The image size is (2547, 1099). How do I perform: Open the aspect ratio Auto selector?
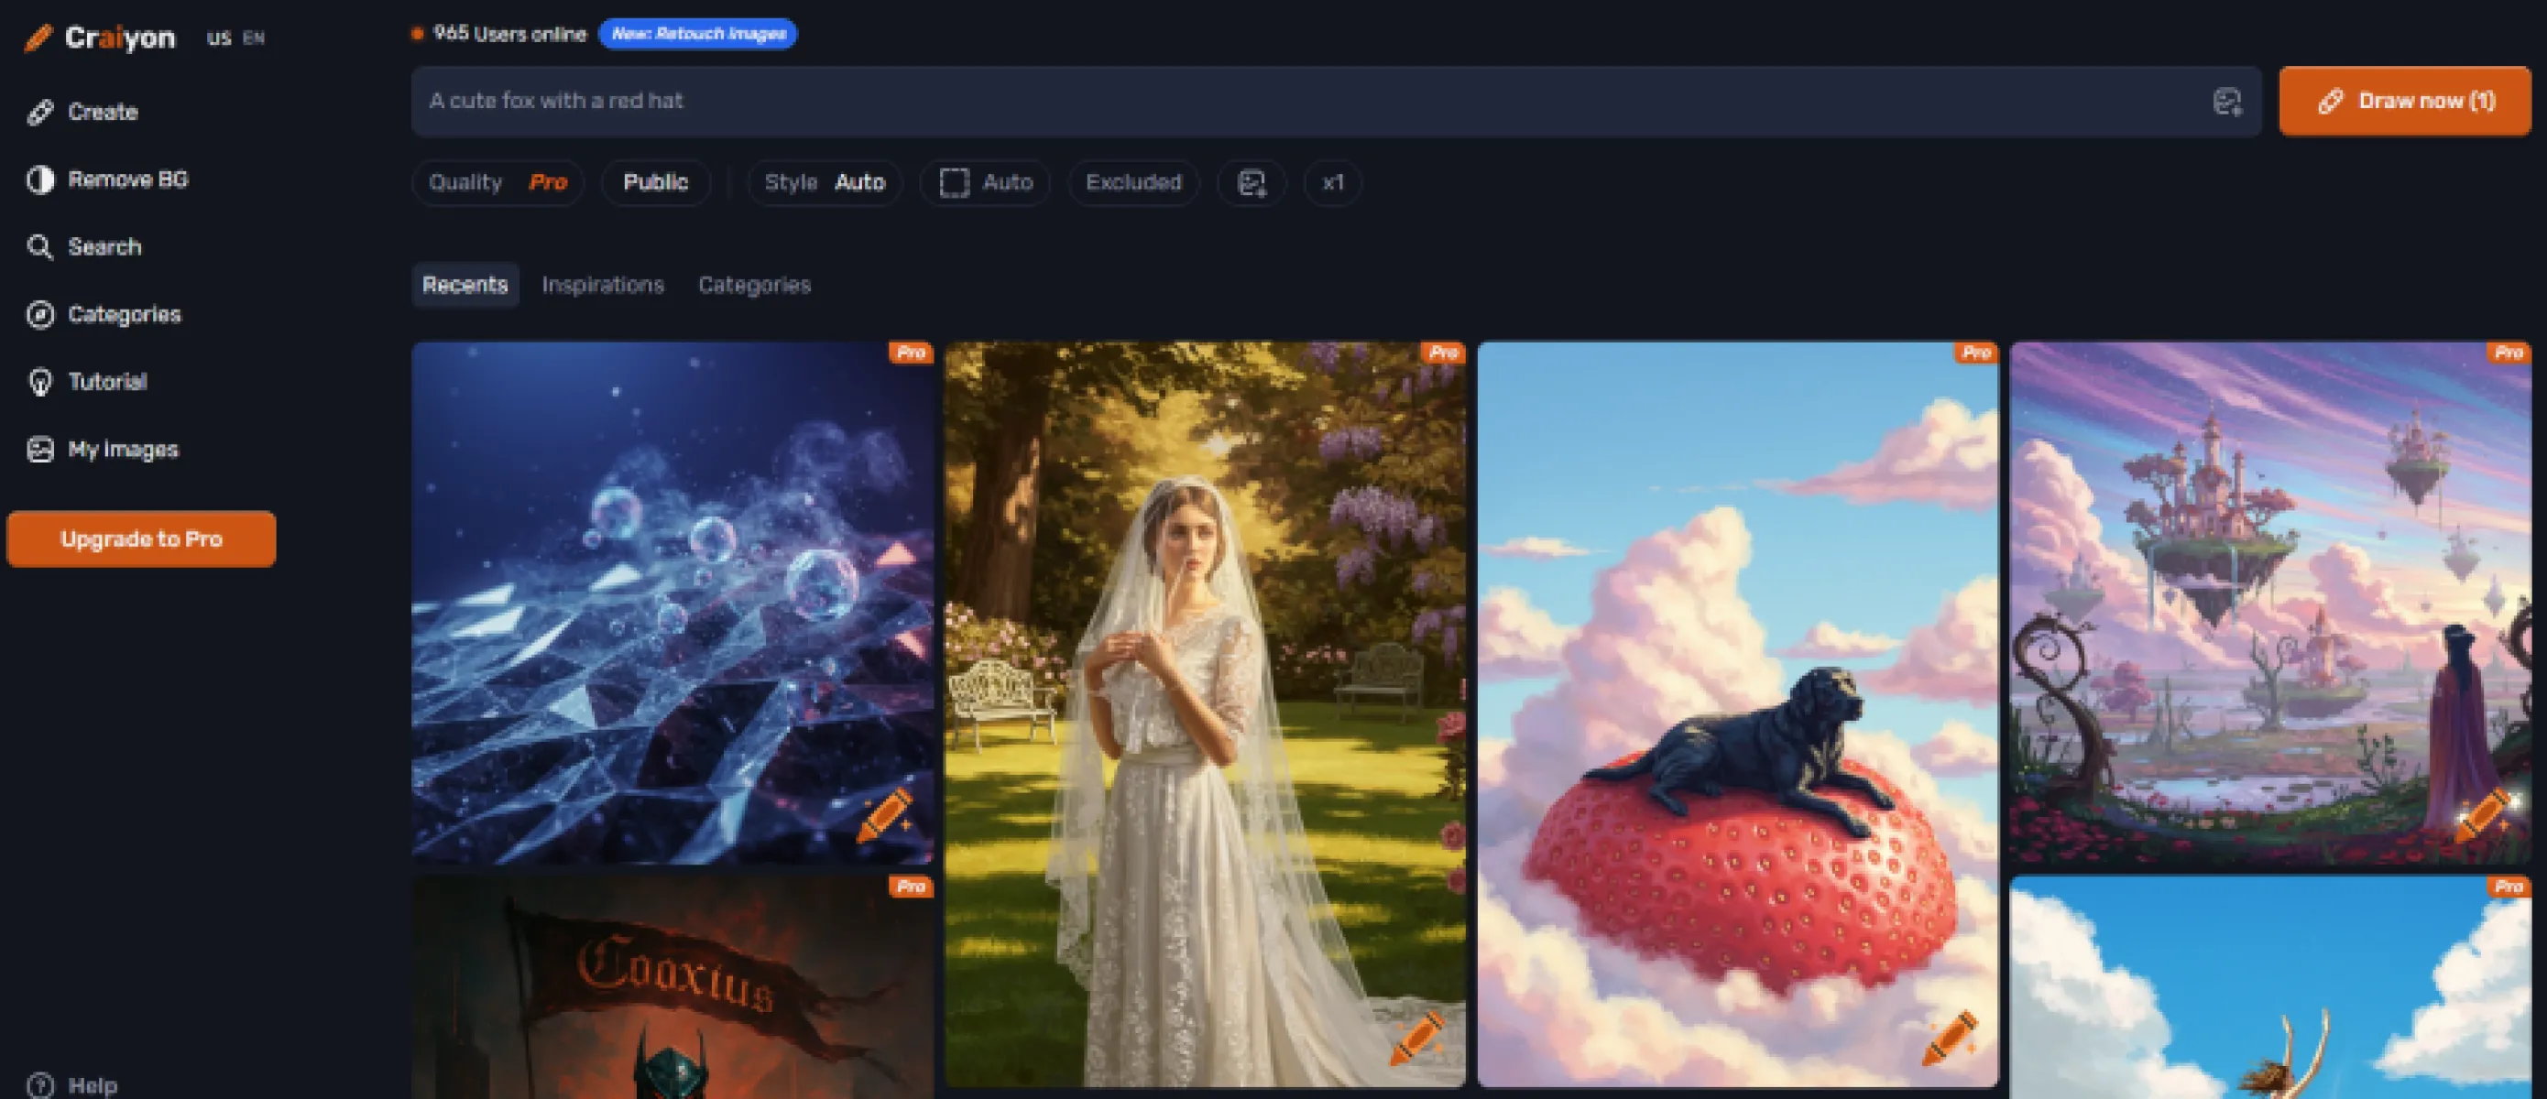[x=985, y=183]
